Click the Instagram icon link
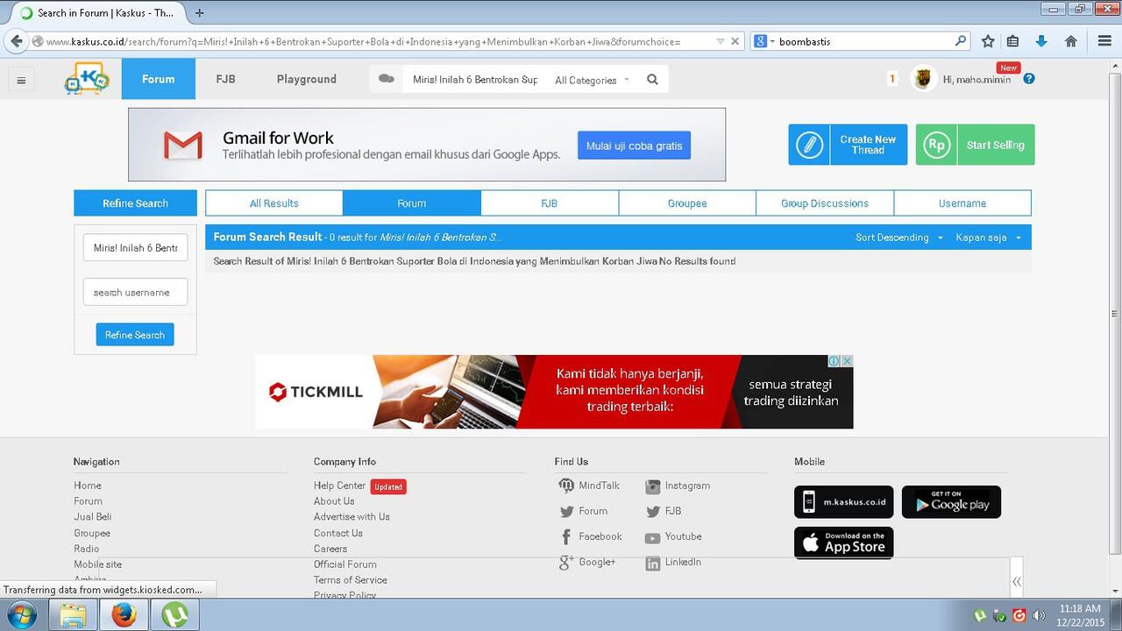 (652, 486)
